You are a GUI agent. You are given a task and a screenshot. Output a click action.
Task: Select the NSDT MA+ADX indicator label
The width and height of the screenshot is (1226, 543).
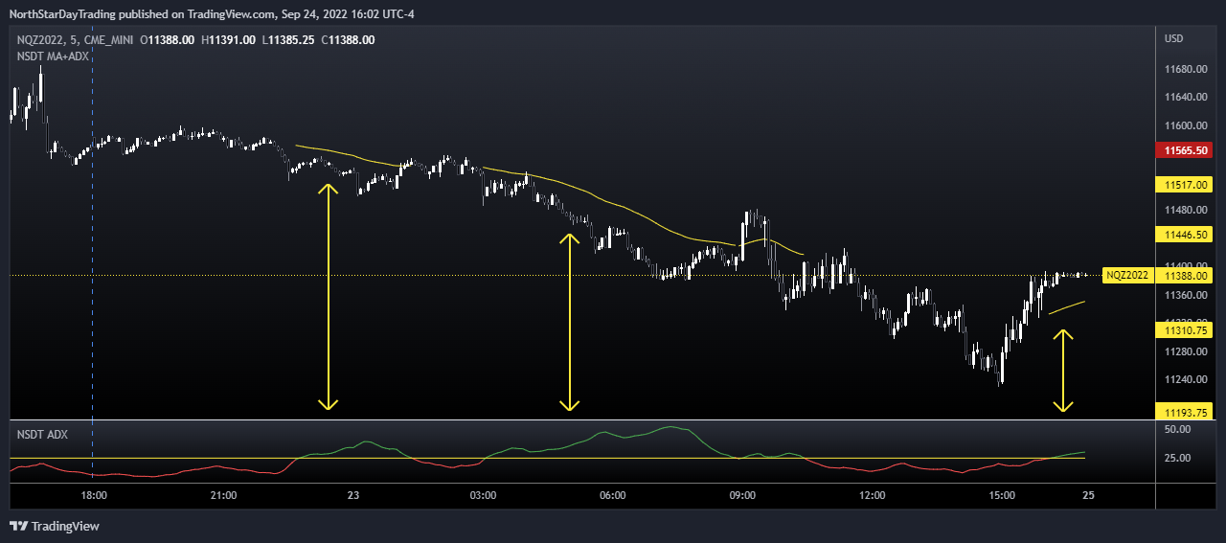(x=54, y=57)
